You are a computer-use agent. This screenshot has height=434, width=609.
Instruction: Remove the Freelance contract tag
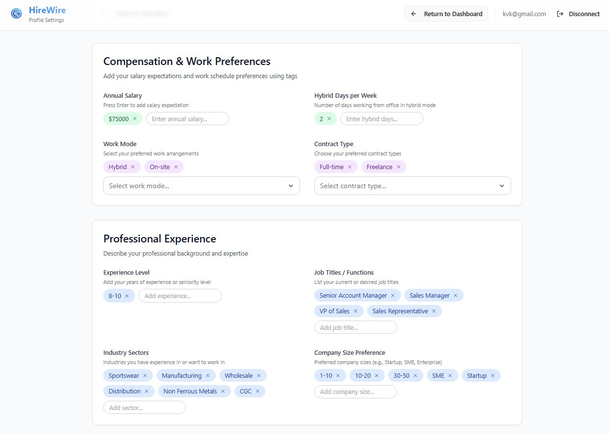pyautogui.click(x=398, y=167)
